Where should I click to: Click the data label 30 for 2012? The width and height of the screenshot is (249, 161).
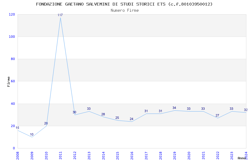(x=74, y=112)
